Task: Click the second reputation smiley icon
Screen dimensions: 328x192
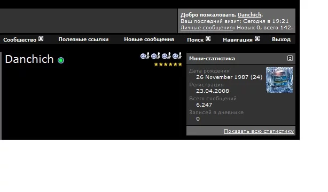Action: [x=155, y=56]
